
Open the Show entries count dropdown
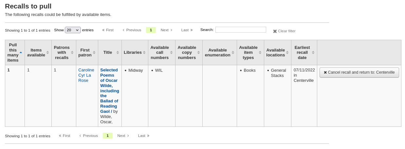pos(73,30)
